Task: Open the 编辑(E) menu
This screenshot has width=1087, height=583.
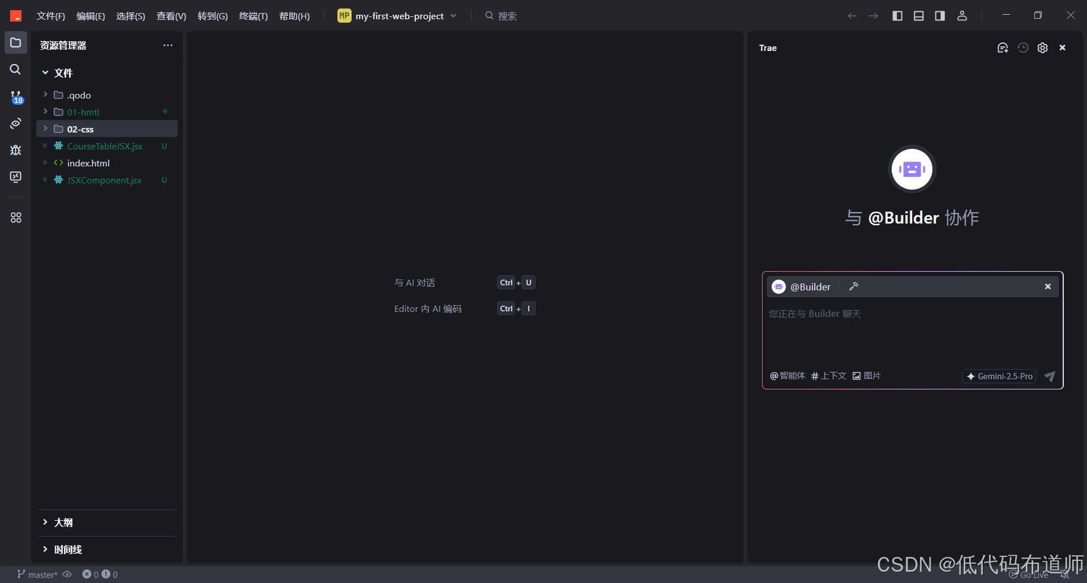Action: (x=91, y=16)
